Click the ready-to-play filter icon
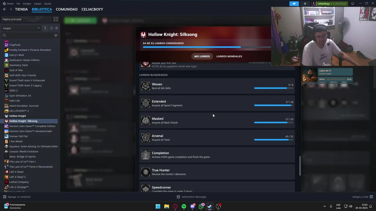 point(57,28)
